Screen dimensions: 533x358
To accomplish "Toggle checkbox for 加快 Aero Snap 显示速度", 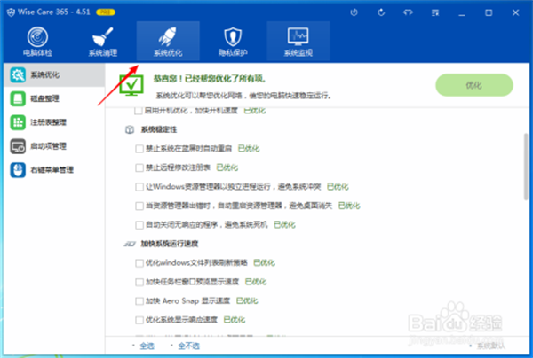I will pos(139,300).
